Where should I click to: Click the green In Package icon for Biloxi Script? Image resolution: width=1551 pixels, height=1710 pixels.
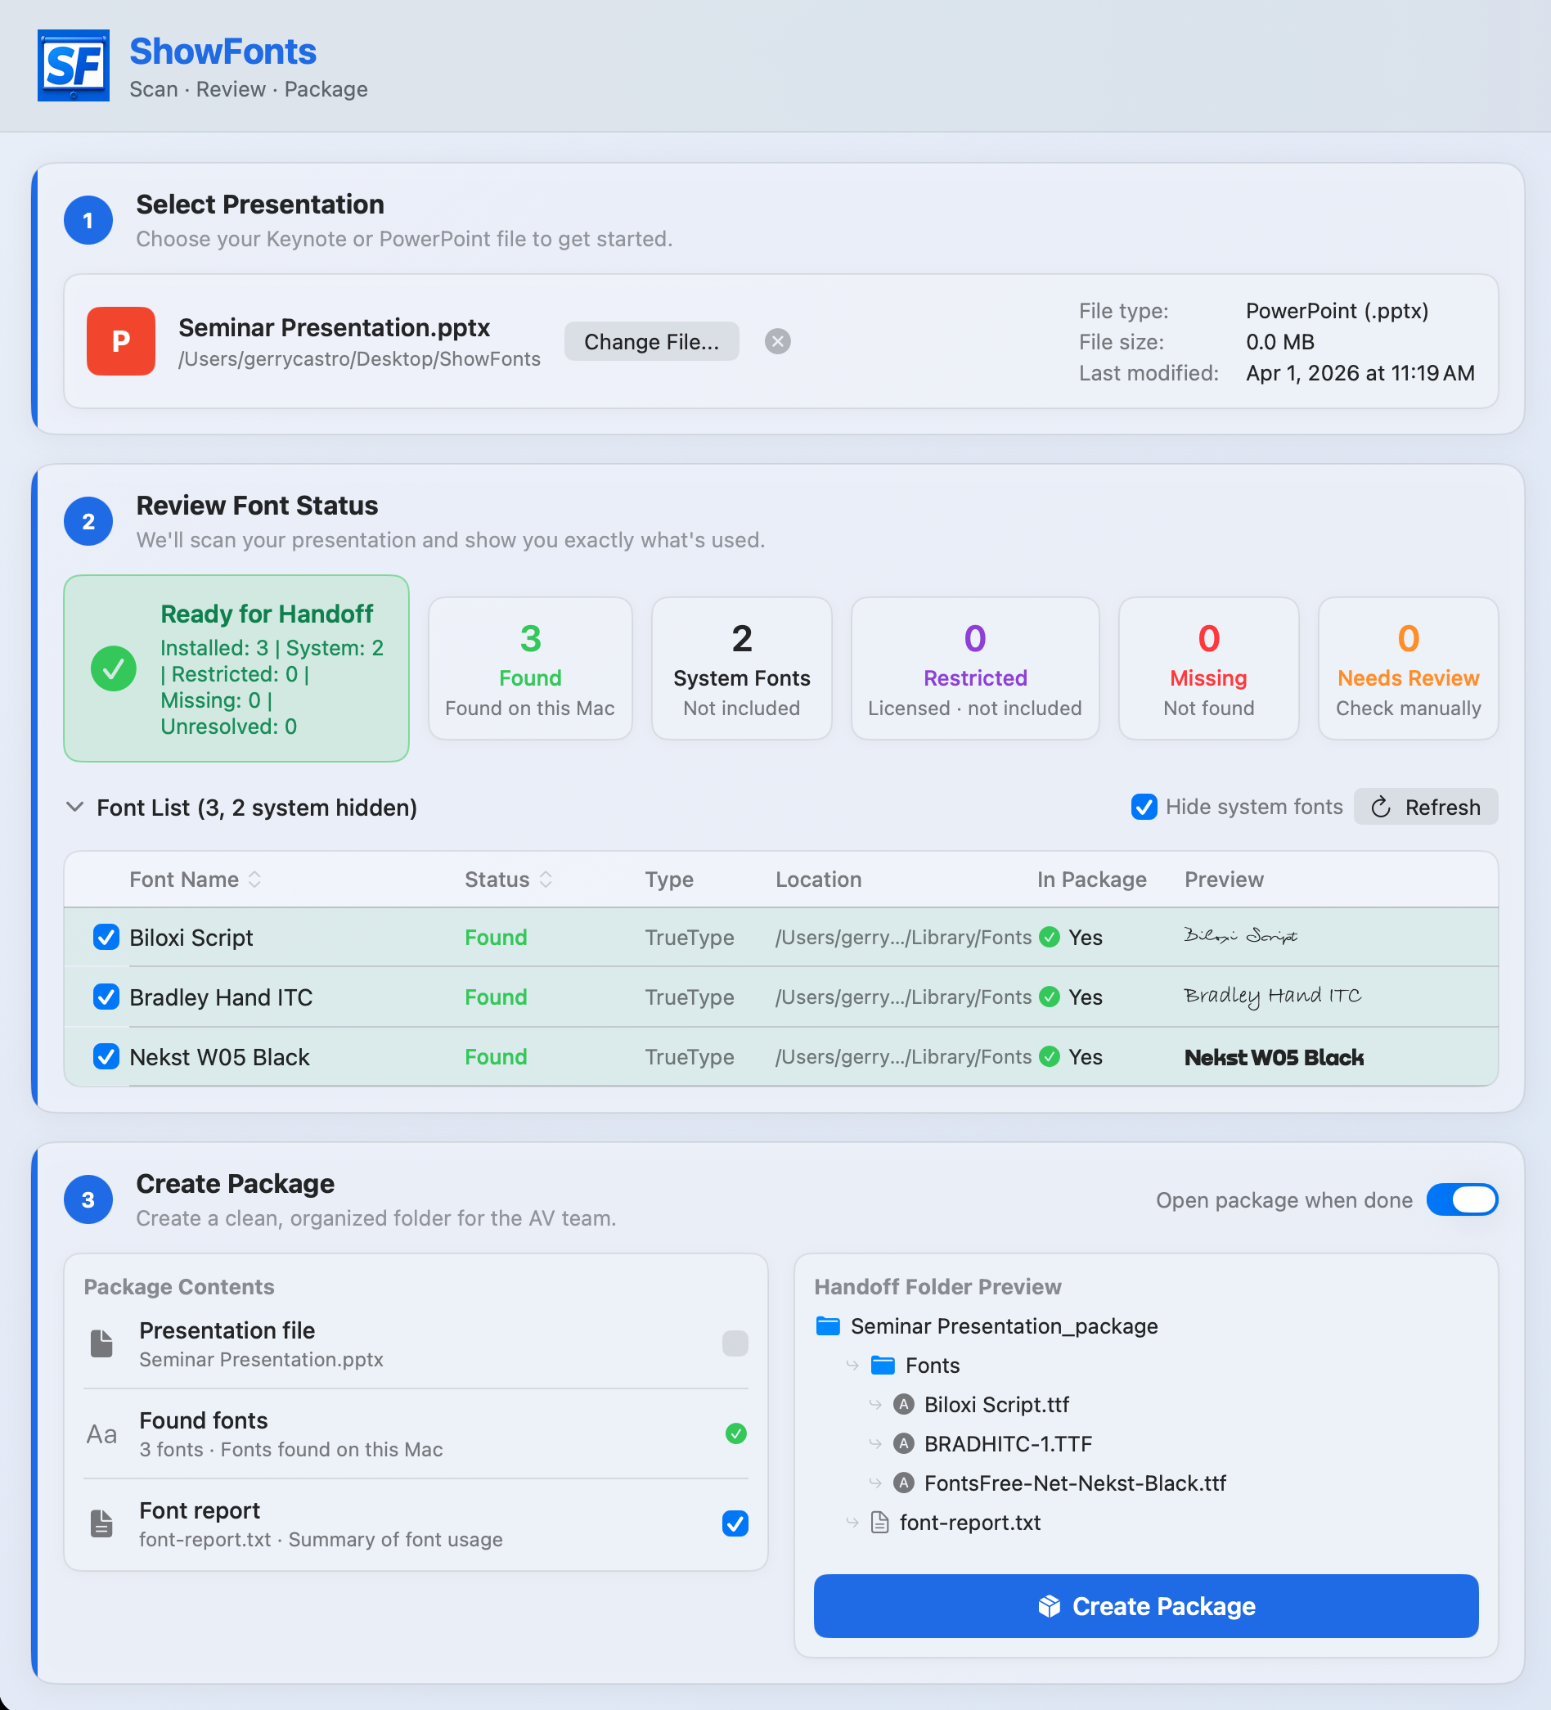(1049, 938)
